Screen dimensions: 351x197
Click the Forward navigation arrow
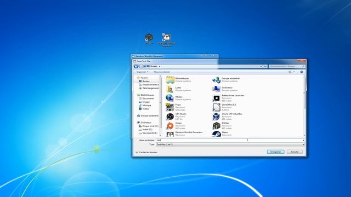tap(141, 66)
